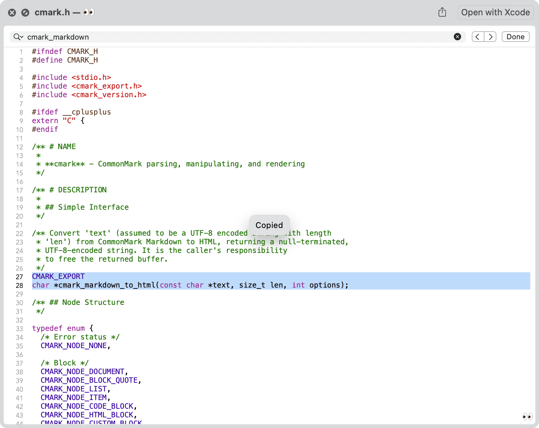Screen dimensions: 539x428
Task: Open search options magnifier dropdown
Action: click(18, 37)
